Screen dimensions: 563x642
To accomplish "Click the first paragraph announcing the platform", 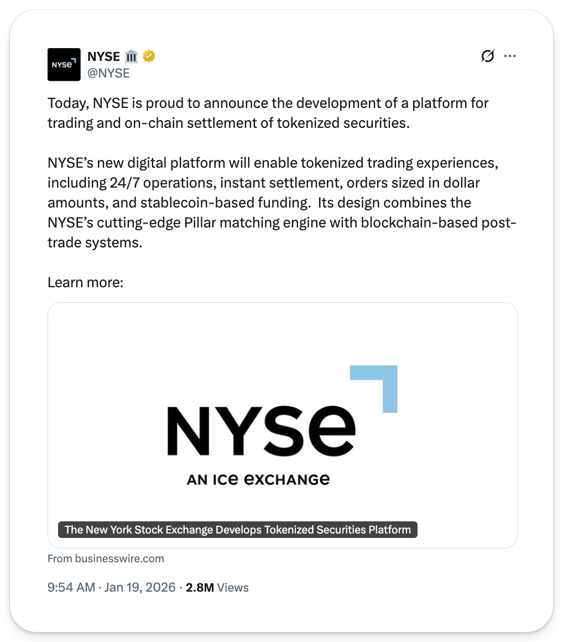I will click(x=268, y=113).
